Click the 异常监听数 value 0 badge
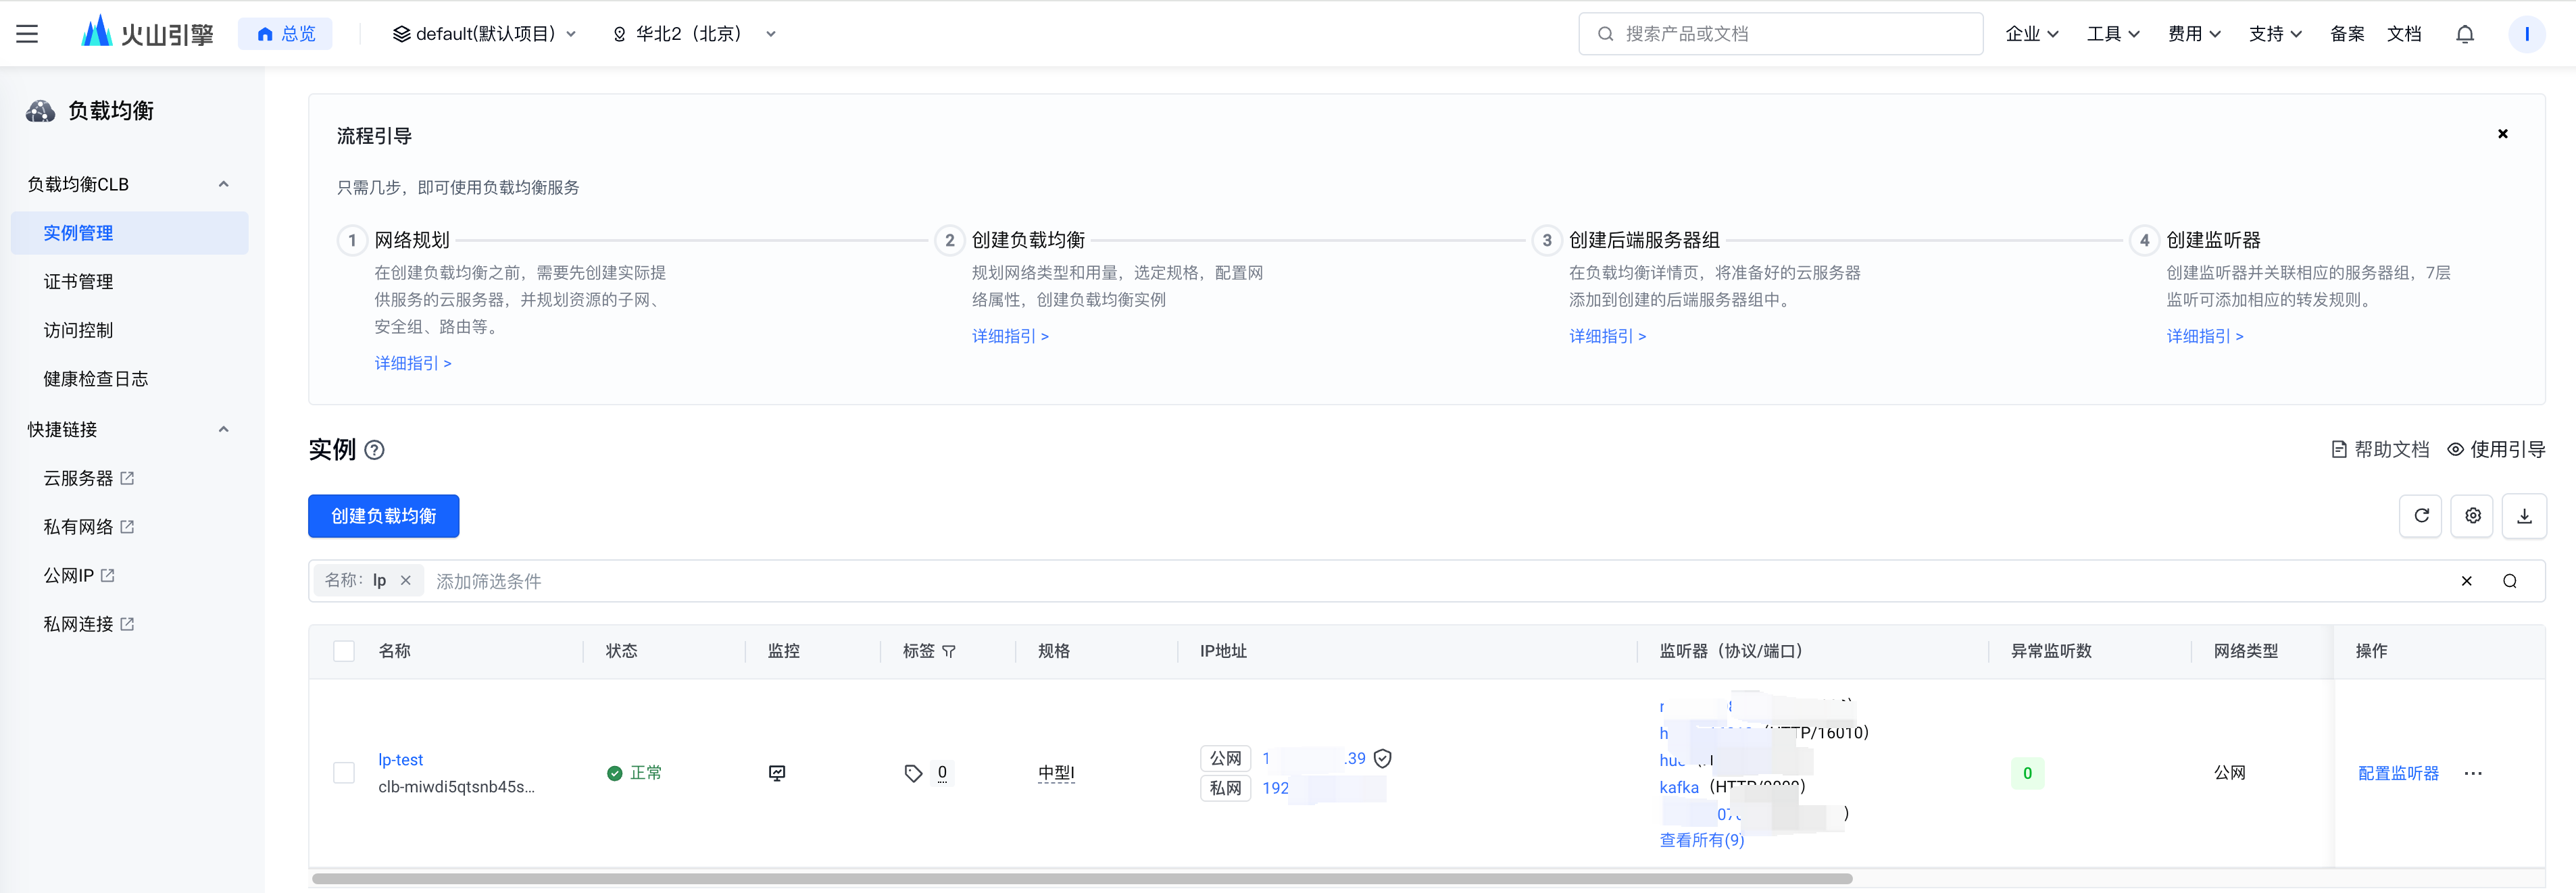The image size is (2576, 893). tap(2027, 773)
